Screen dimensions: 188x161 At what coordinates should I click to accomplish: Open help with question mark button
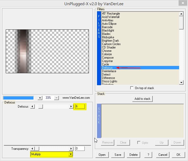148,155
